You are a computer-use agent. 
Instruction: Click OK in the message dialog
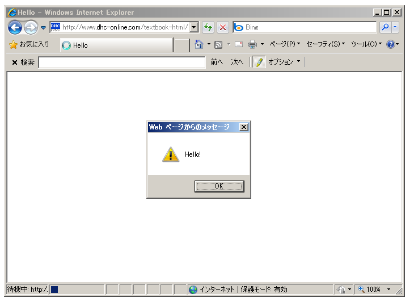(219, 186)
